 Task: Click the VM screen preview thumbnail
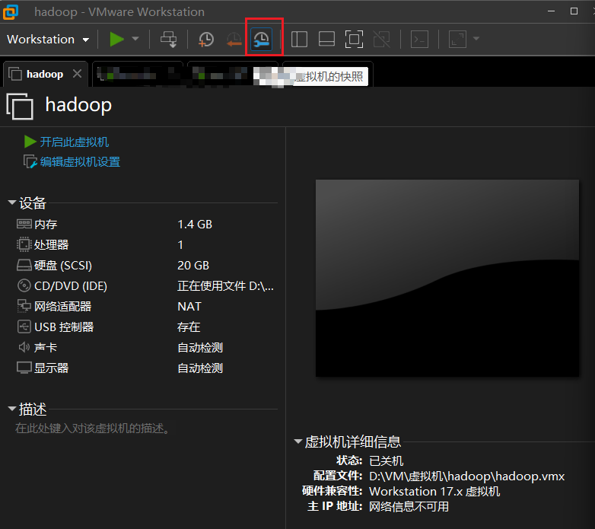(x=447, y=278)
